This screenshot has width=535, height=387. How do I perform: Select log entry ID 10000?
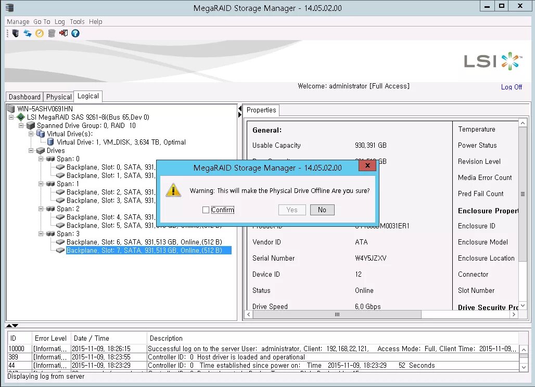[263, 349]
